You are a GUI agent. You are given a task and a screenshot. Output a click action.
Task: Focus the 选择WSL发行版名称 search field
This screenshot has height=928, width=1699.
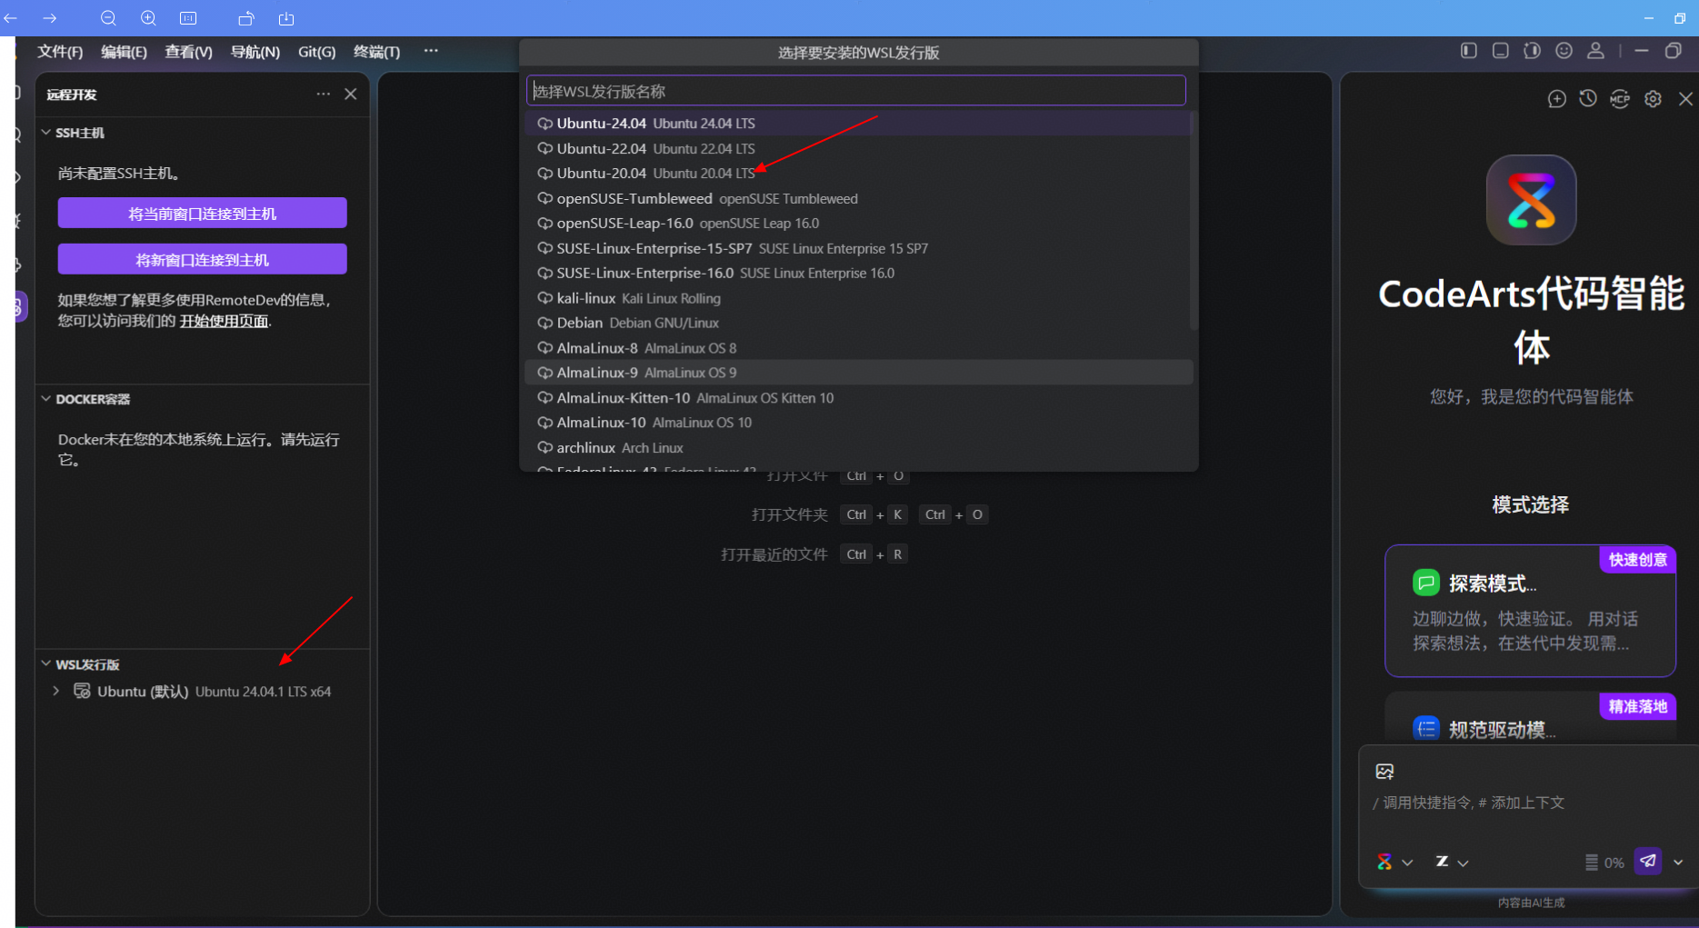pyautogui.click(x=856, y=91)
